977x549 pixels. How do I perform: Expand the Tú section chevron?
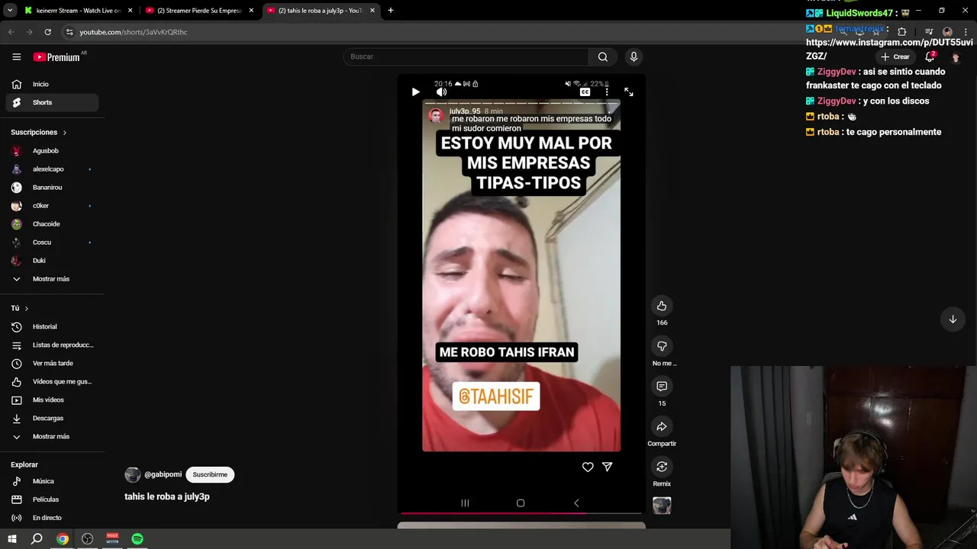[x=26, y=308]
